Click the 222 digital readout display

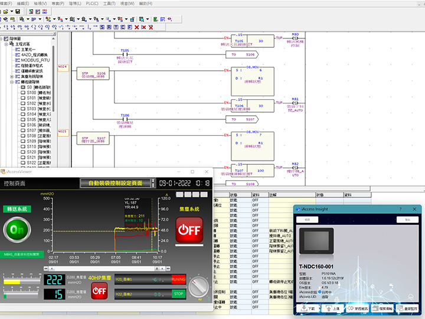(54, 279)
